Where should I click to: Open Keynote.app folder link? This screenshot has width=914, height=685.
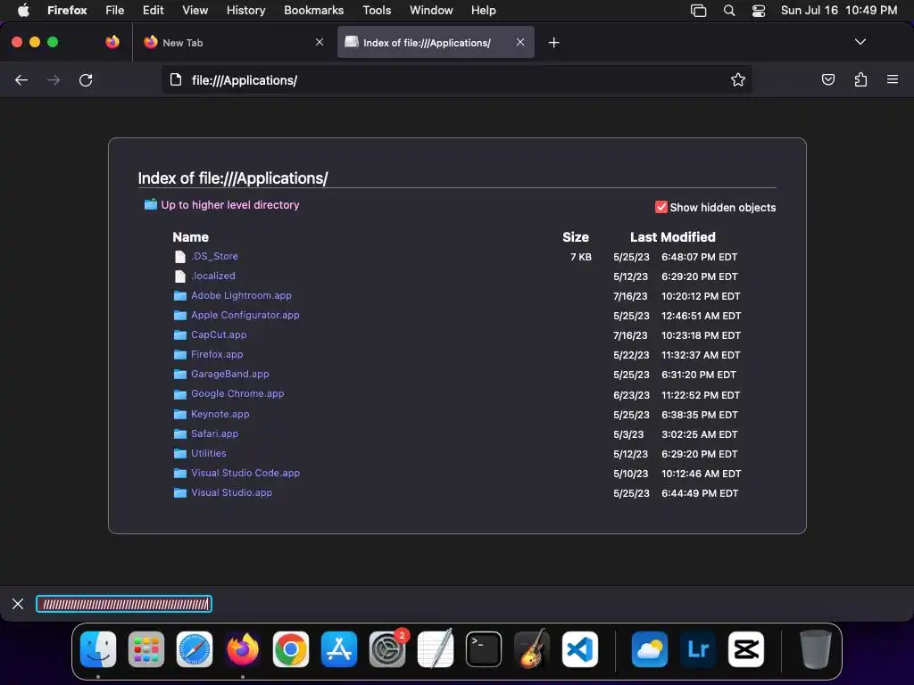[220, 414]
